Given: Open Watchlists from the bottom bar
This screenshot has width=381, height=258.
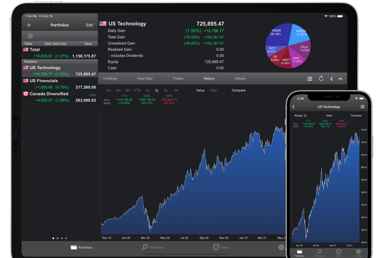Looking at the screenshot, I should (x=153, y=247).
